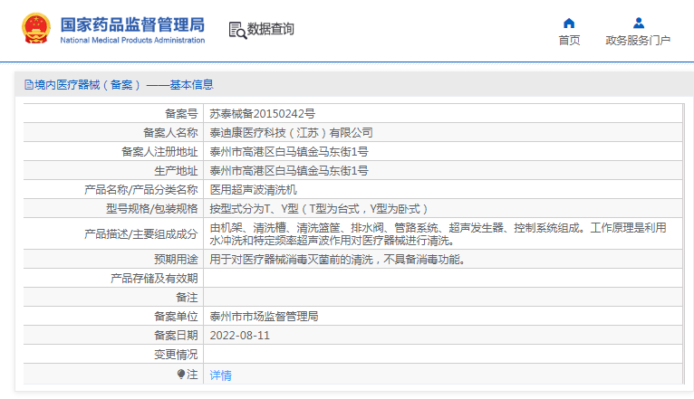Select 泰州市市场监督管理局 filing authority
Viewport: 694px width, 399px height.
click(264, 317)
